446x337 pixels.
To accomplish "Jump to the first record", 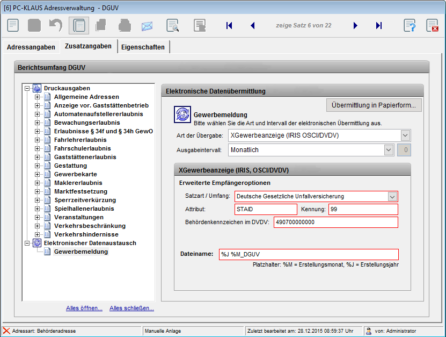I will [x=229, y=25].
